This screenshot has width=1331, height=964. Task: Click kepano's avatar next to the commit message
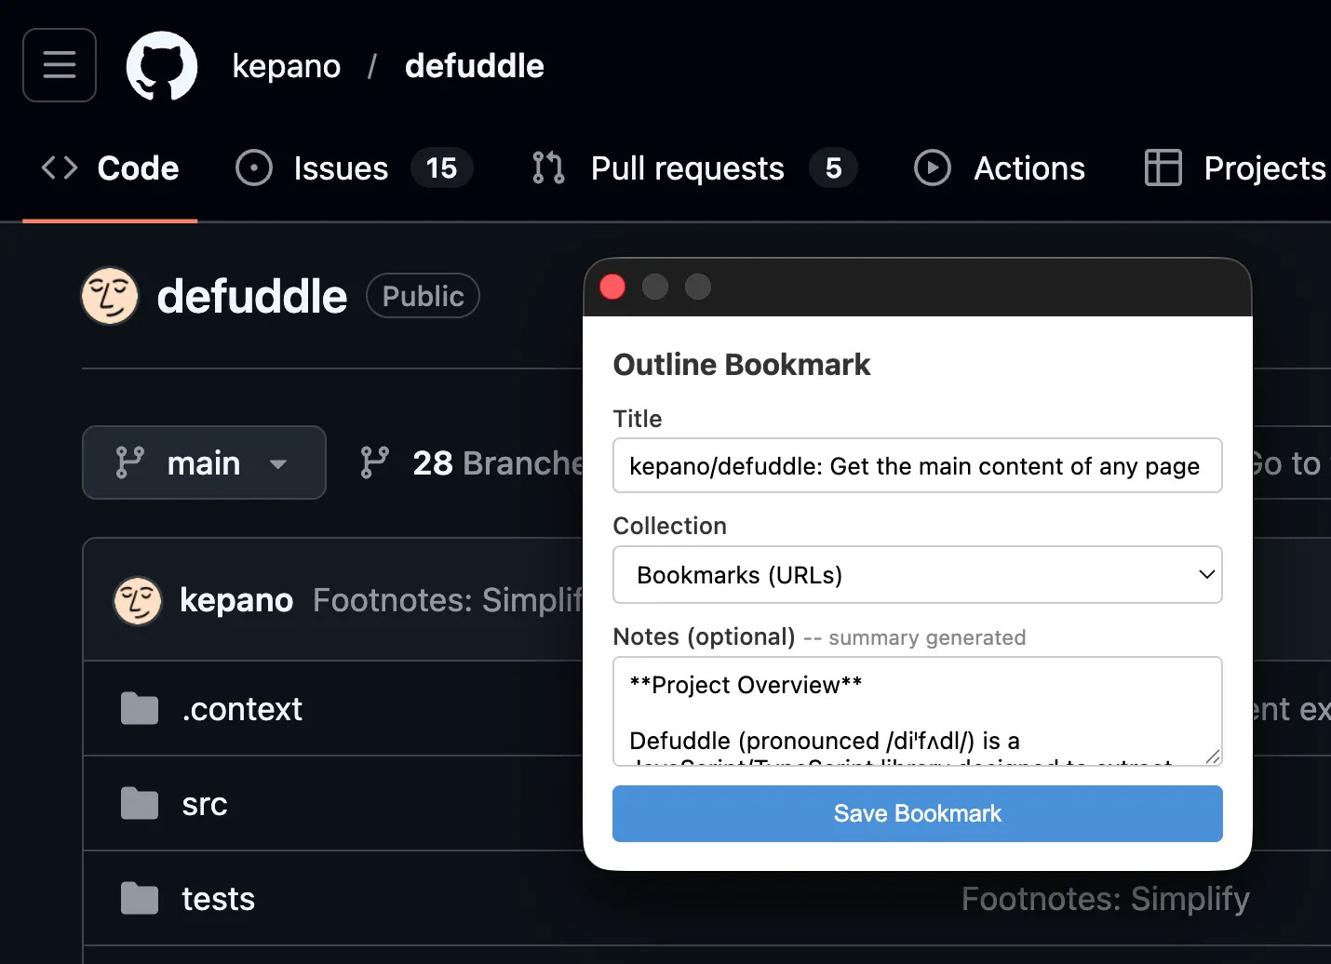[x=137, y=600]
